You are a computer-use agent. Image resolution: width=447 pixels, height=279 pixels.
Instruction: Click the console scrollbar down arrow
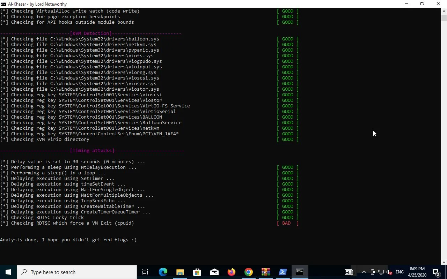444,262
